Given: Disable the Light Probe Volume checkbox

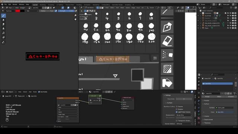Looking at the screenshot, I should pyautogui.click(x=177, y=112).
